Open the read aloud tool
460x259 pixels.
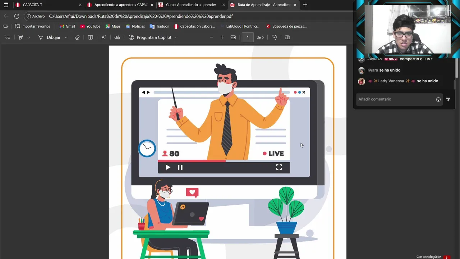(104, 37)
